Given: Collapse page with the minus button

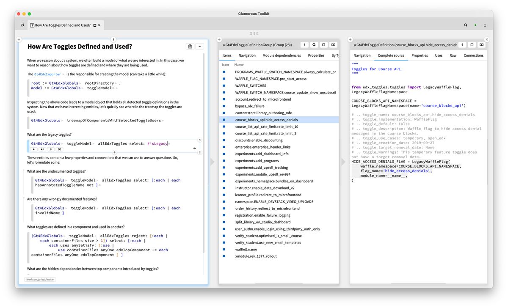Looking at the screenshot, I should tap(200, 47).
